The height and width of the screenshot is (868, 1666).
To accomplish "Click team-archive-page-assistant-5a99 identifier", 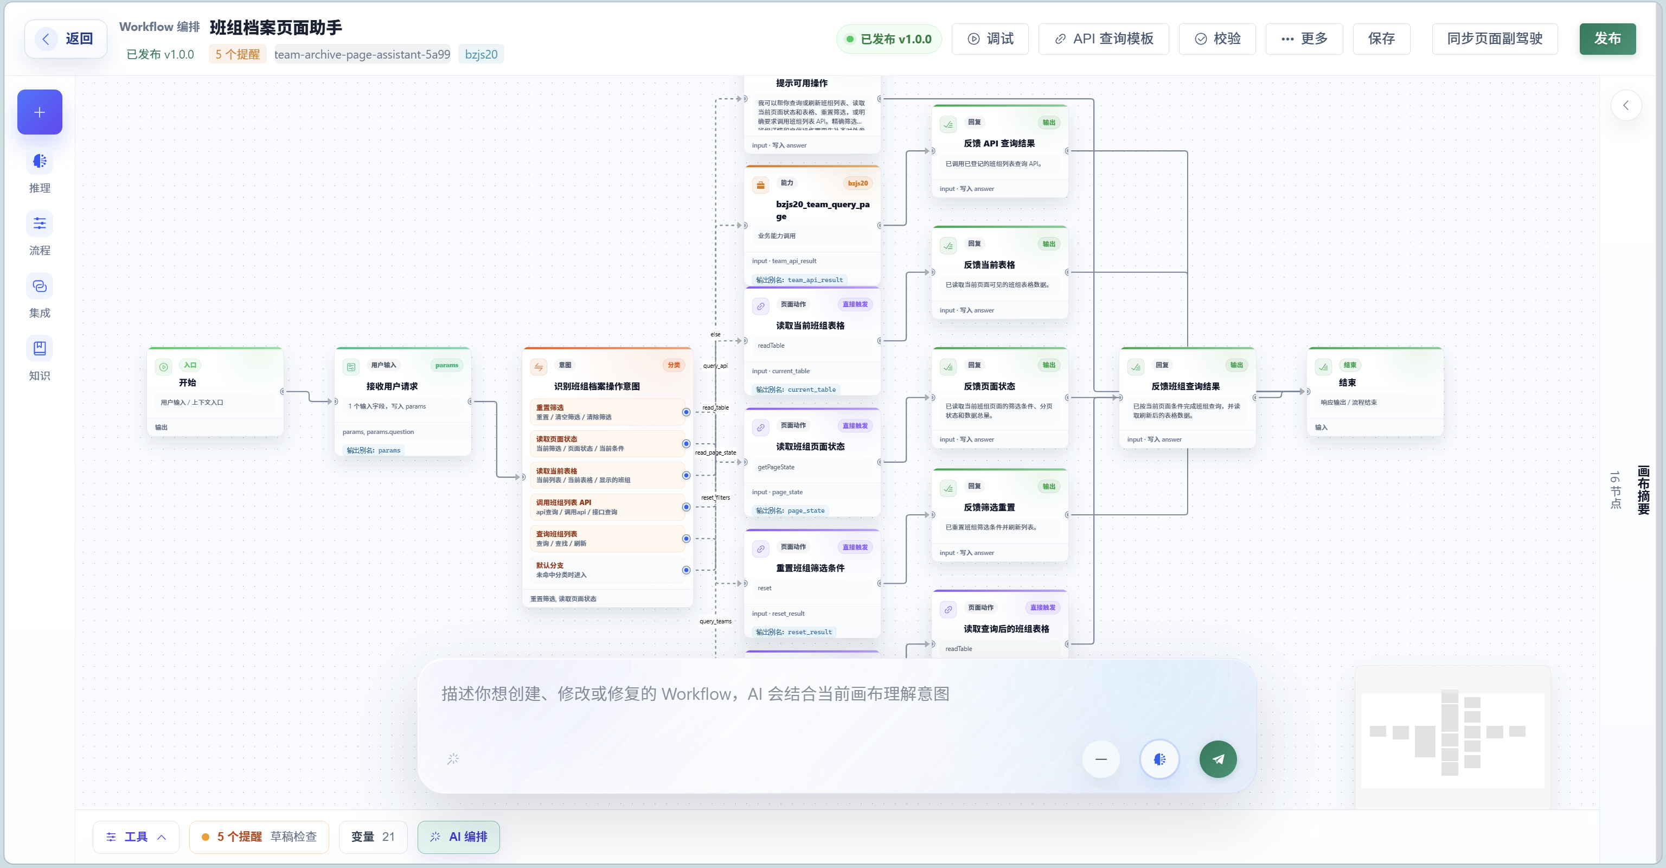I will click(x=362, y=54).
